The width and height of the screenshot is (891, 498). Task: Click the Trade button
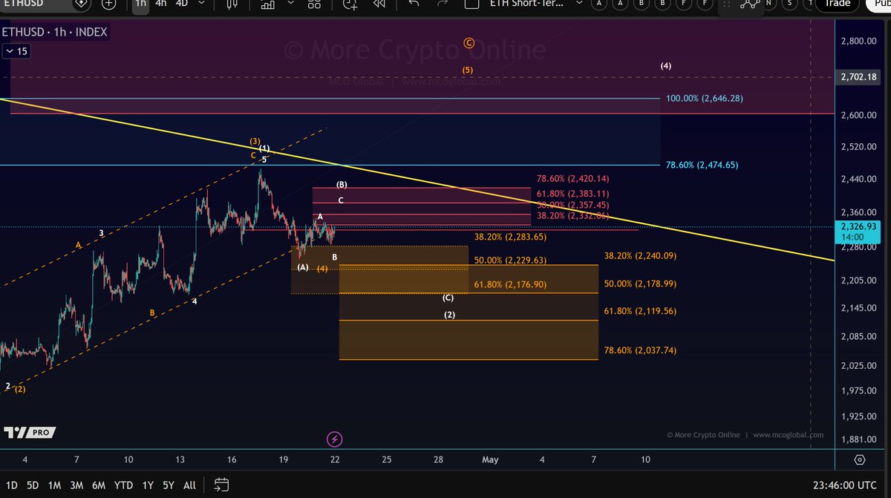[837, 3]
